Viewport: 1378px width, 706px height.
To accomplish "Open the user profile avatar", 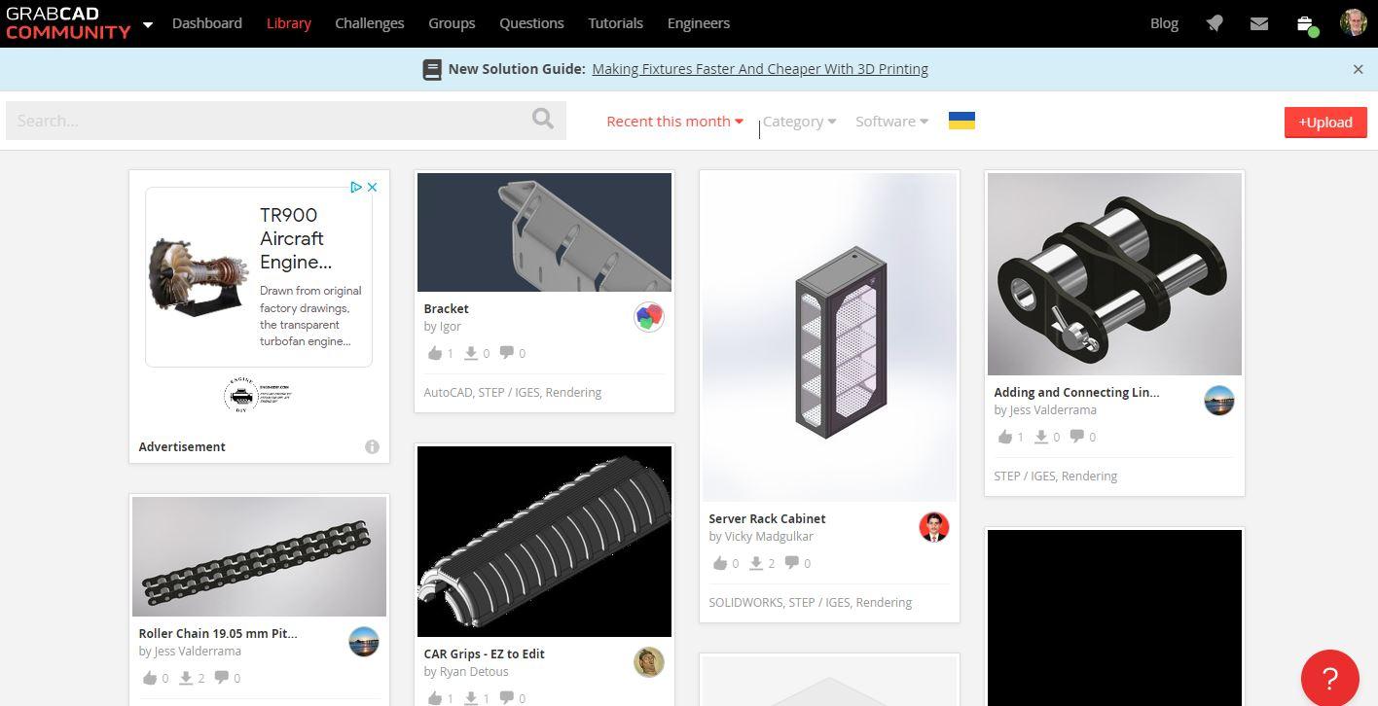I will (1353, 23).
